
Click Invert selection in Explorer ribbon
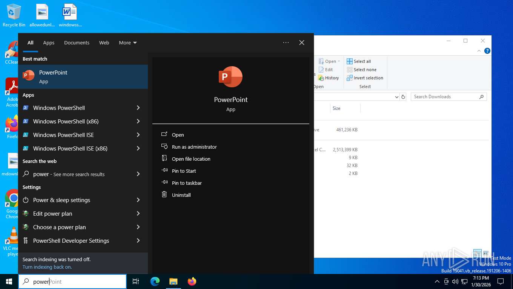pos(365,78)
